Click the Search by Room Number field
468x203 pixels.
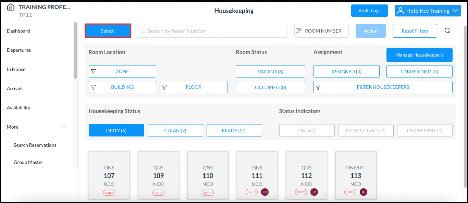[212, 31]
